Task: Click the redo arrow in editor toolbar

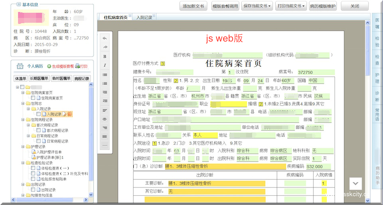Action: 105,47
